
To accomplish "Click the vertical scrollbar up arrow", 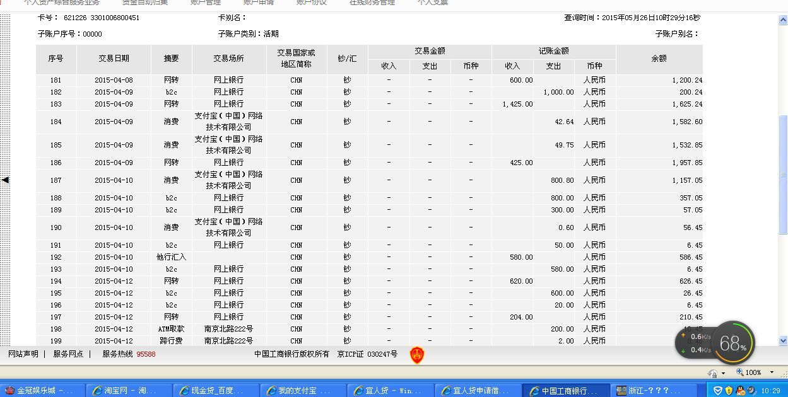I will 783,20.
